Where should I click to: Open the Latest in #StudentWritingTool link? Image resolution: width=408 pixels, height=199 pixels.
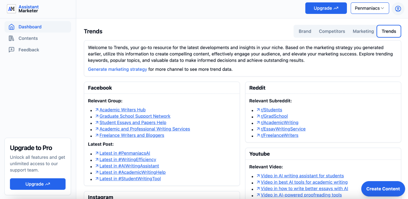click(x=130, y=179)
